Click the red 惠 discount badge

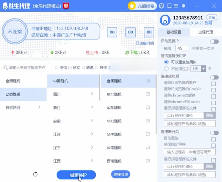pyautogui.click(x=66, y=6)
